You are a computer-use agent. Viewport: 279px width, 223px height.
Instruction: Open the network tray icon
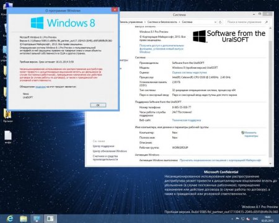[x=243, y=219]
